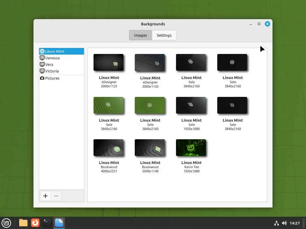This screenshot has height=229, width=306.
Task: Pick the Bookwood 4000x2251 wallpaper
Action: tap(108, 148)
